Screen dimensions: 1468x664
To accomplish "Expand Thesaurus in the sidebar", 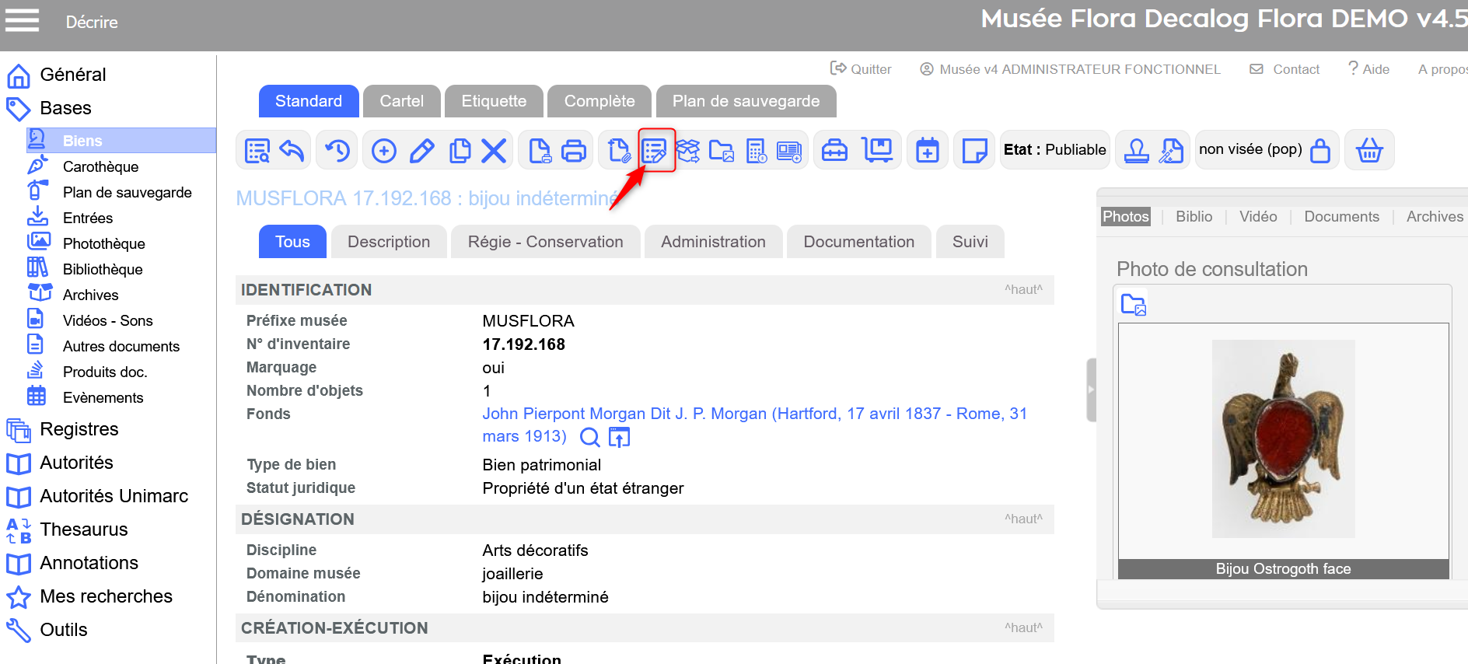I will 83,529.
